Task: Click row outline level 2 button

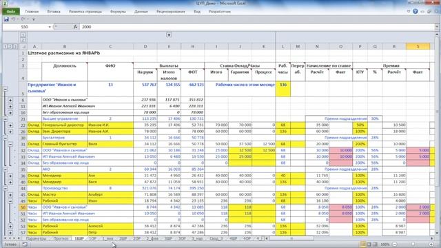Action: 10,46
